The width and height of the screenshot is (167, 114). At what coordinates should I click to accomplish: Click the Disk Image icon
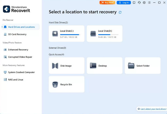(55, 66)
